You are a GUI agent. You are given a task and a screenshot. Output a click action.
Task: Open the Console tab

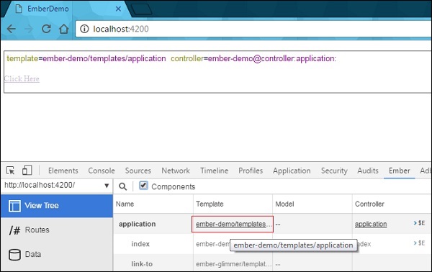(102, 171)
